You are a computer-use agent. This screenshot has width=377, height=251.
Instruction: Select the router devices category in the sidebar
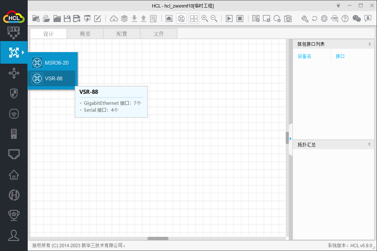tap(14, 52)
